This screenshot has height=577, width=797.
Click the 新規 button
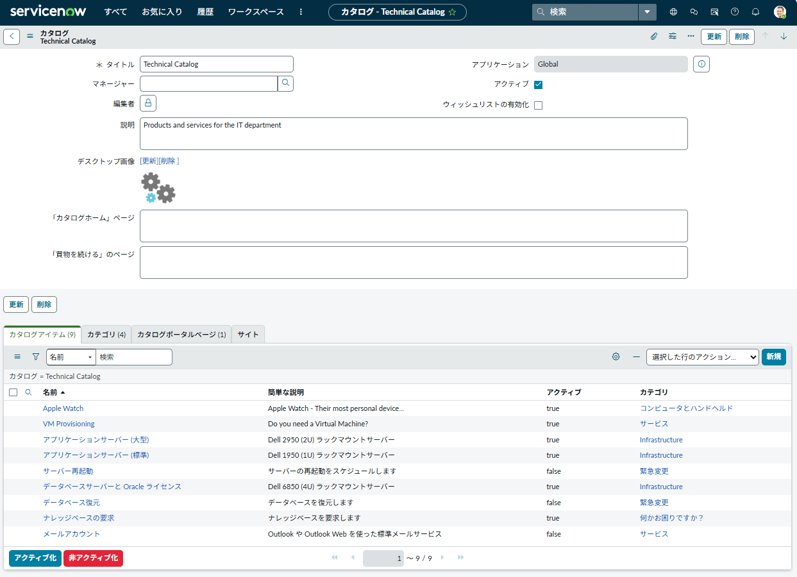(774, 357)
